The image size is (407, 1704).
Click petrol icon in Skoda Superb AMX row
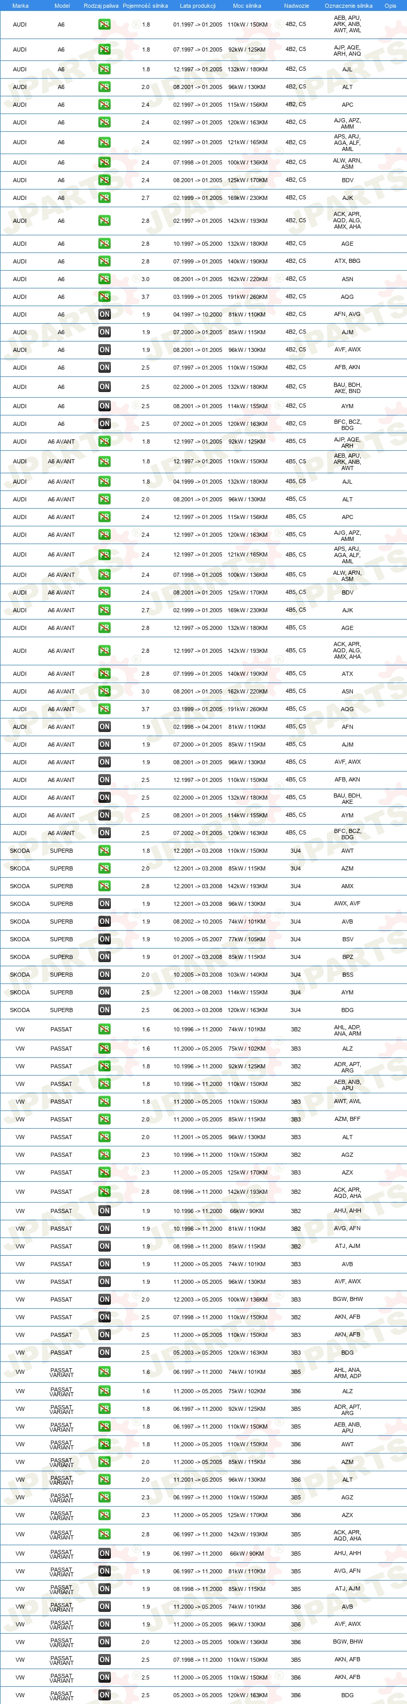(105, 886)
